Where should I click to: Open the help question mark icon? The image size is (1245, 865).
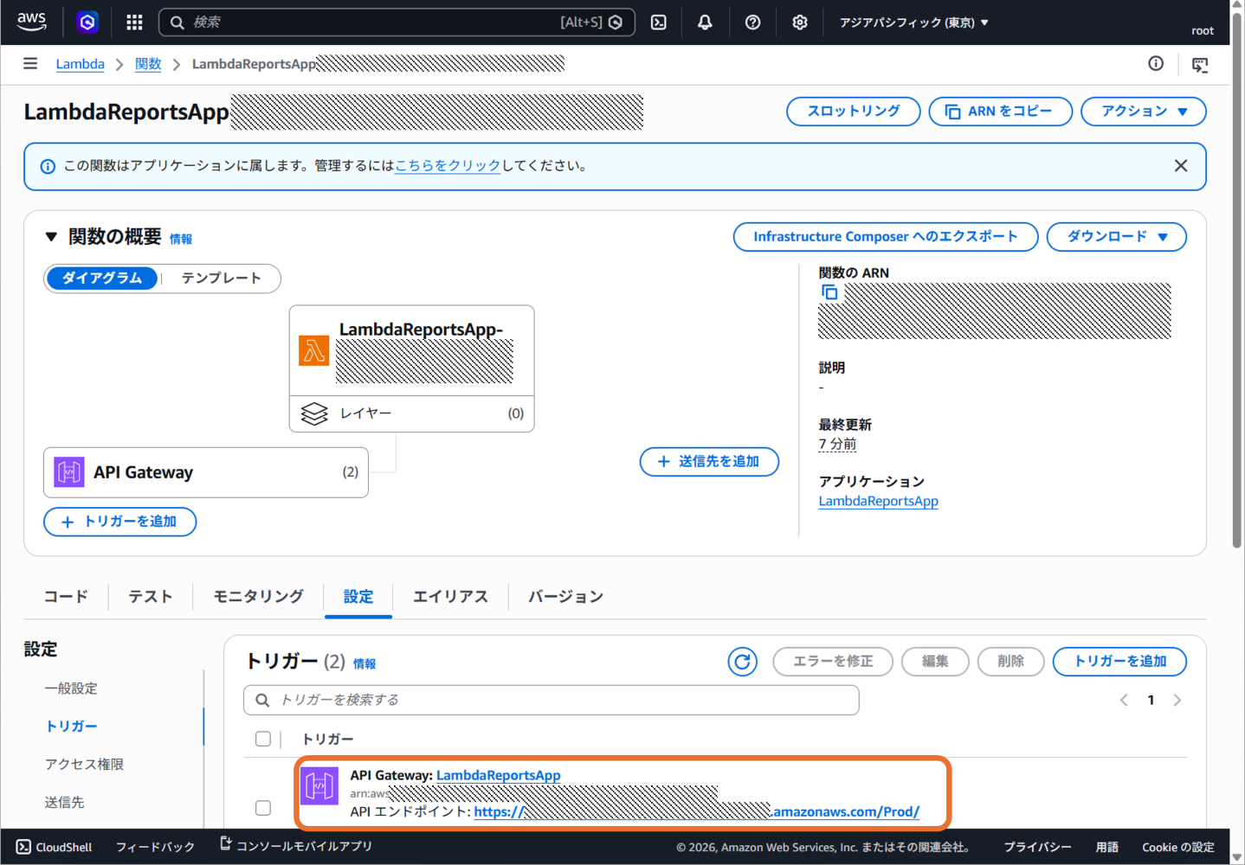point(753,22)
